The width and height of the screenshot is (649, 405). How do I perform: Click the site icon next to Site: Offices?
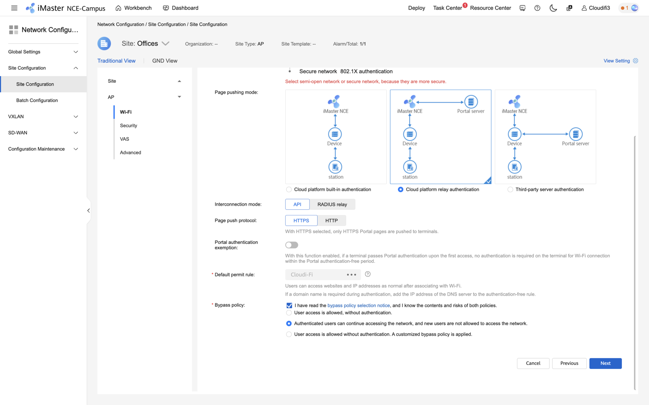coord(104,43)
